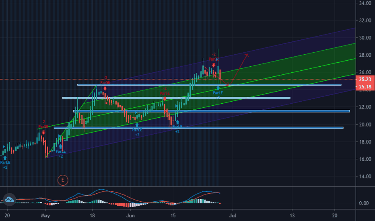Select the 25.18 price label
The height and width of the screenshot is (221, 375).
(365, 86)
